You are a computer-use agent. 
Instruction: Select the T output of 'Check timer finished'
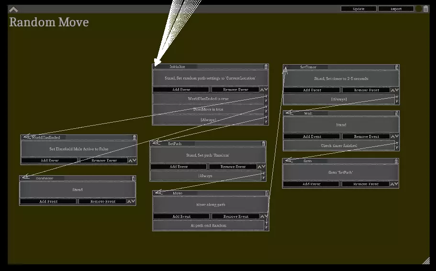pos(397,143)
